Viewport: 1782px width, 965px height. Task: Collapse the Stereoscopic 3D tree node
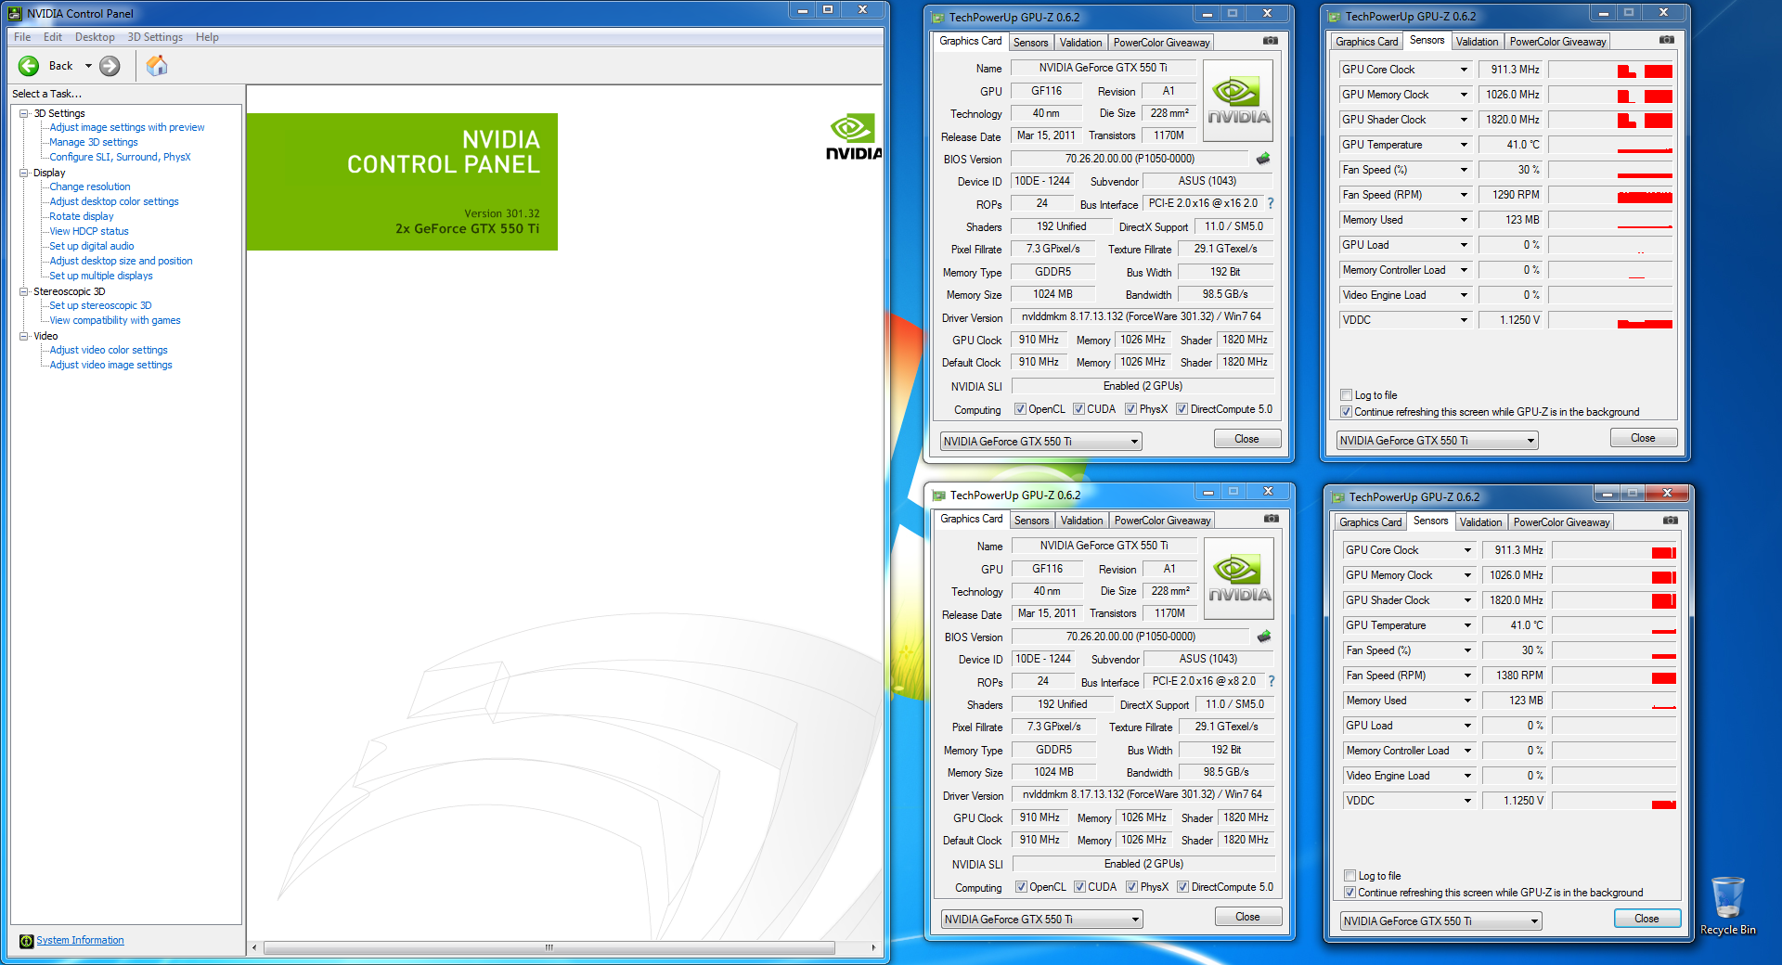[24, 291]
